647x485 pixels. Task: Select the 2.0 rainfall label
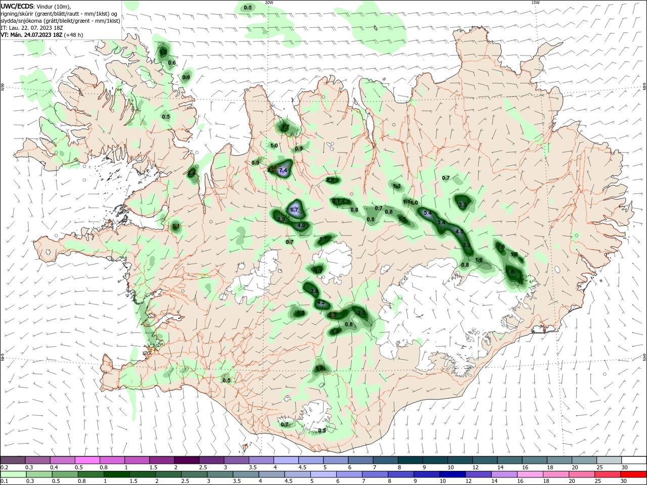pyautogui.click(x=361, y=313)
